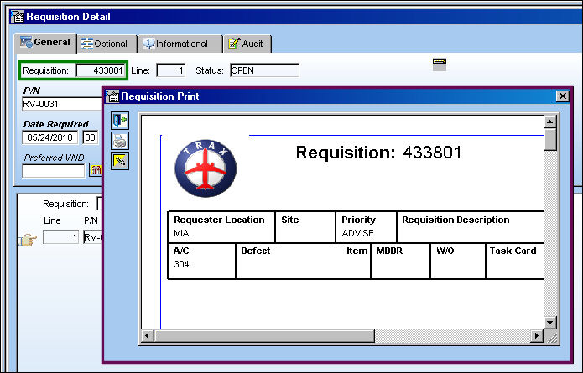Screen dimensions: 583x373
Task: Open the Optional tab
Action: (x=107, y=44)
